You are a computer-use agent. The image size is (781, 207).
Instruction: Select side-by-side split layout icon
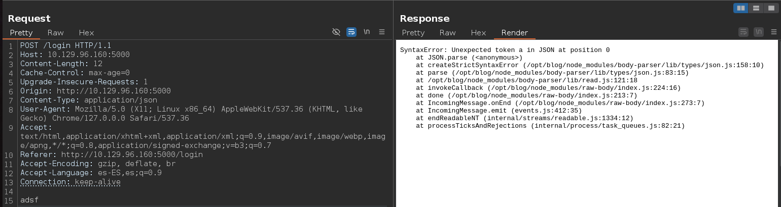[x=741, y=8]
